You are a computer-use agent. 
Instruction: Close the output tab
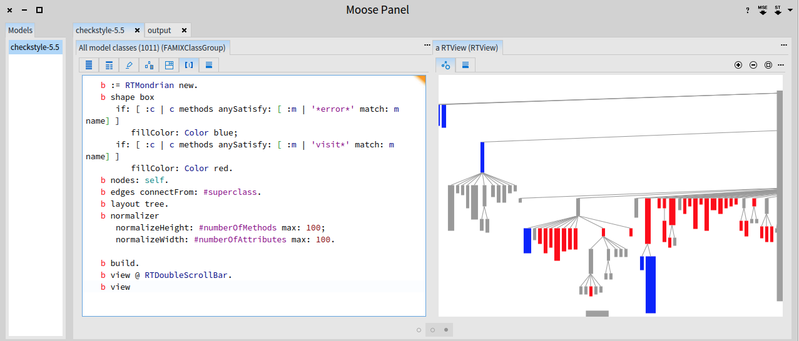pyautogui.click(x=184, y=30)
